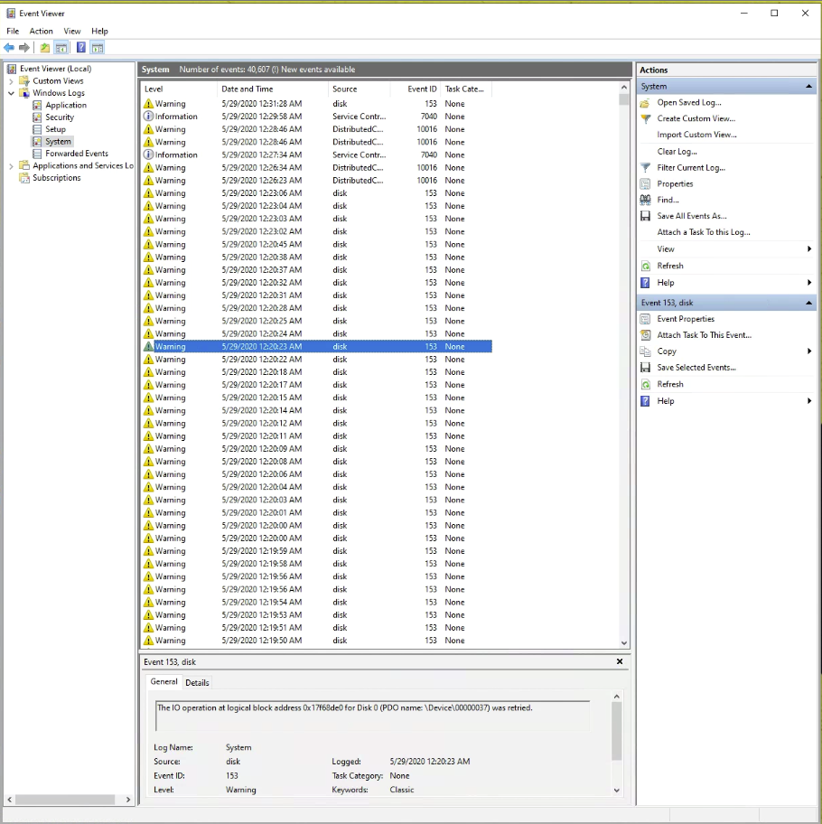The width and height of the screenshot is (822, 824).
Task: Collapse the Windows Logs tree node
Action: click(x=12, y=93)
